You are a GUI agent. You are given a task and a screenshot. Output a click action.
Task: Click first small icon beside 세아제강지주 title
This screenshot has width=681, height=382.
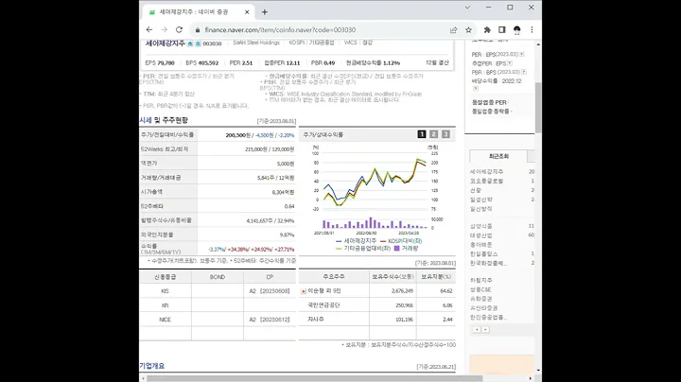click(190, 43)
